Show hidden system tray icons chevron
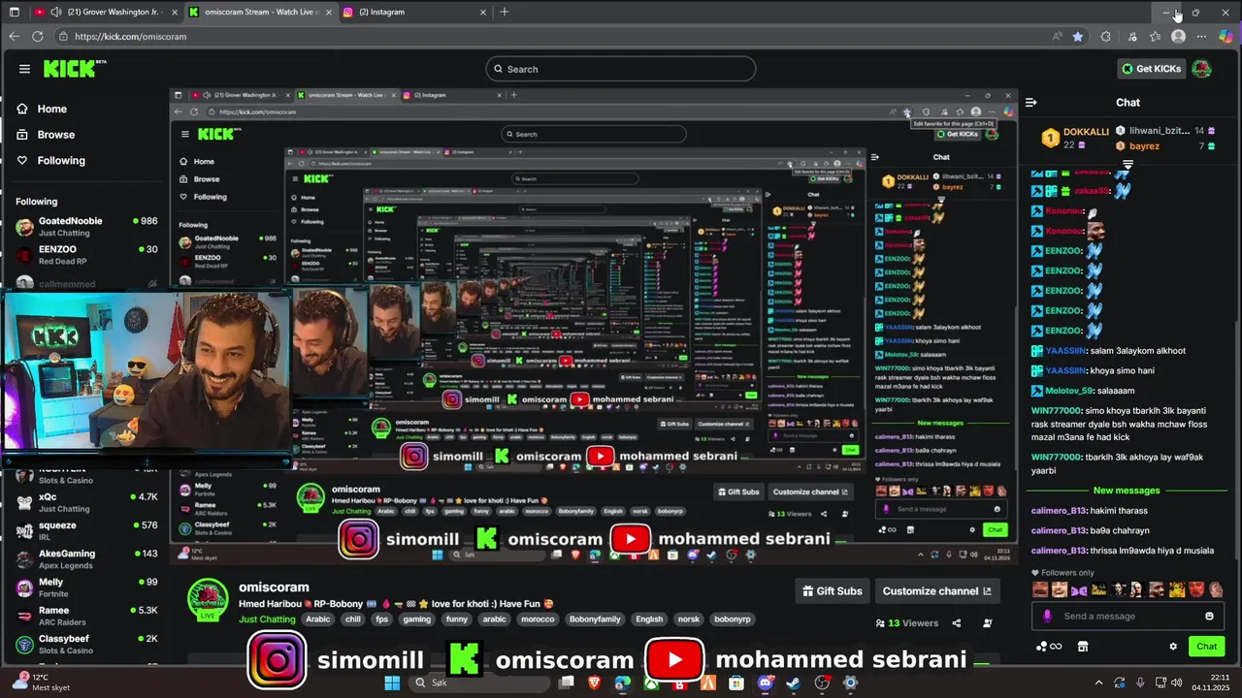This screenshot has height=698, width=1242. 1098,682
